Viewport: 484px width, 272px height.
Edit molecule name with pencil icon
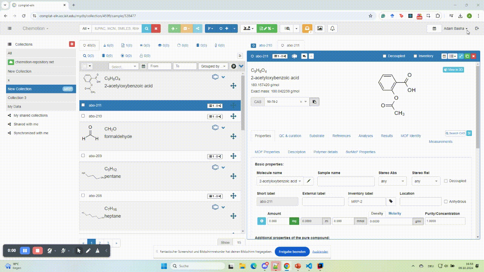coord(309,181)
